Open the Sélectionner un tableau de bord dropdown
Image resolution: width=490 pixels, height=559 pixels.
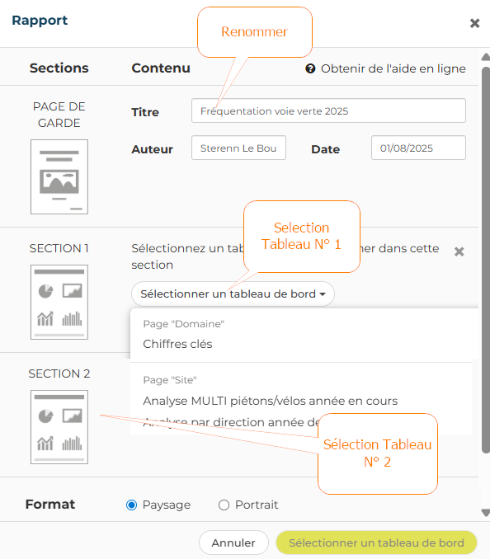[233, 294]
